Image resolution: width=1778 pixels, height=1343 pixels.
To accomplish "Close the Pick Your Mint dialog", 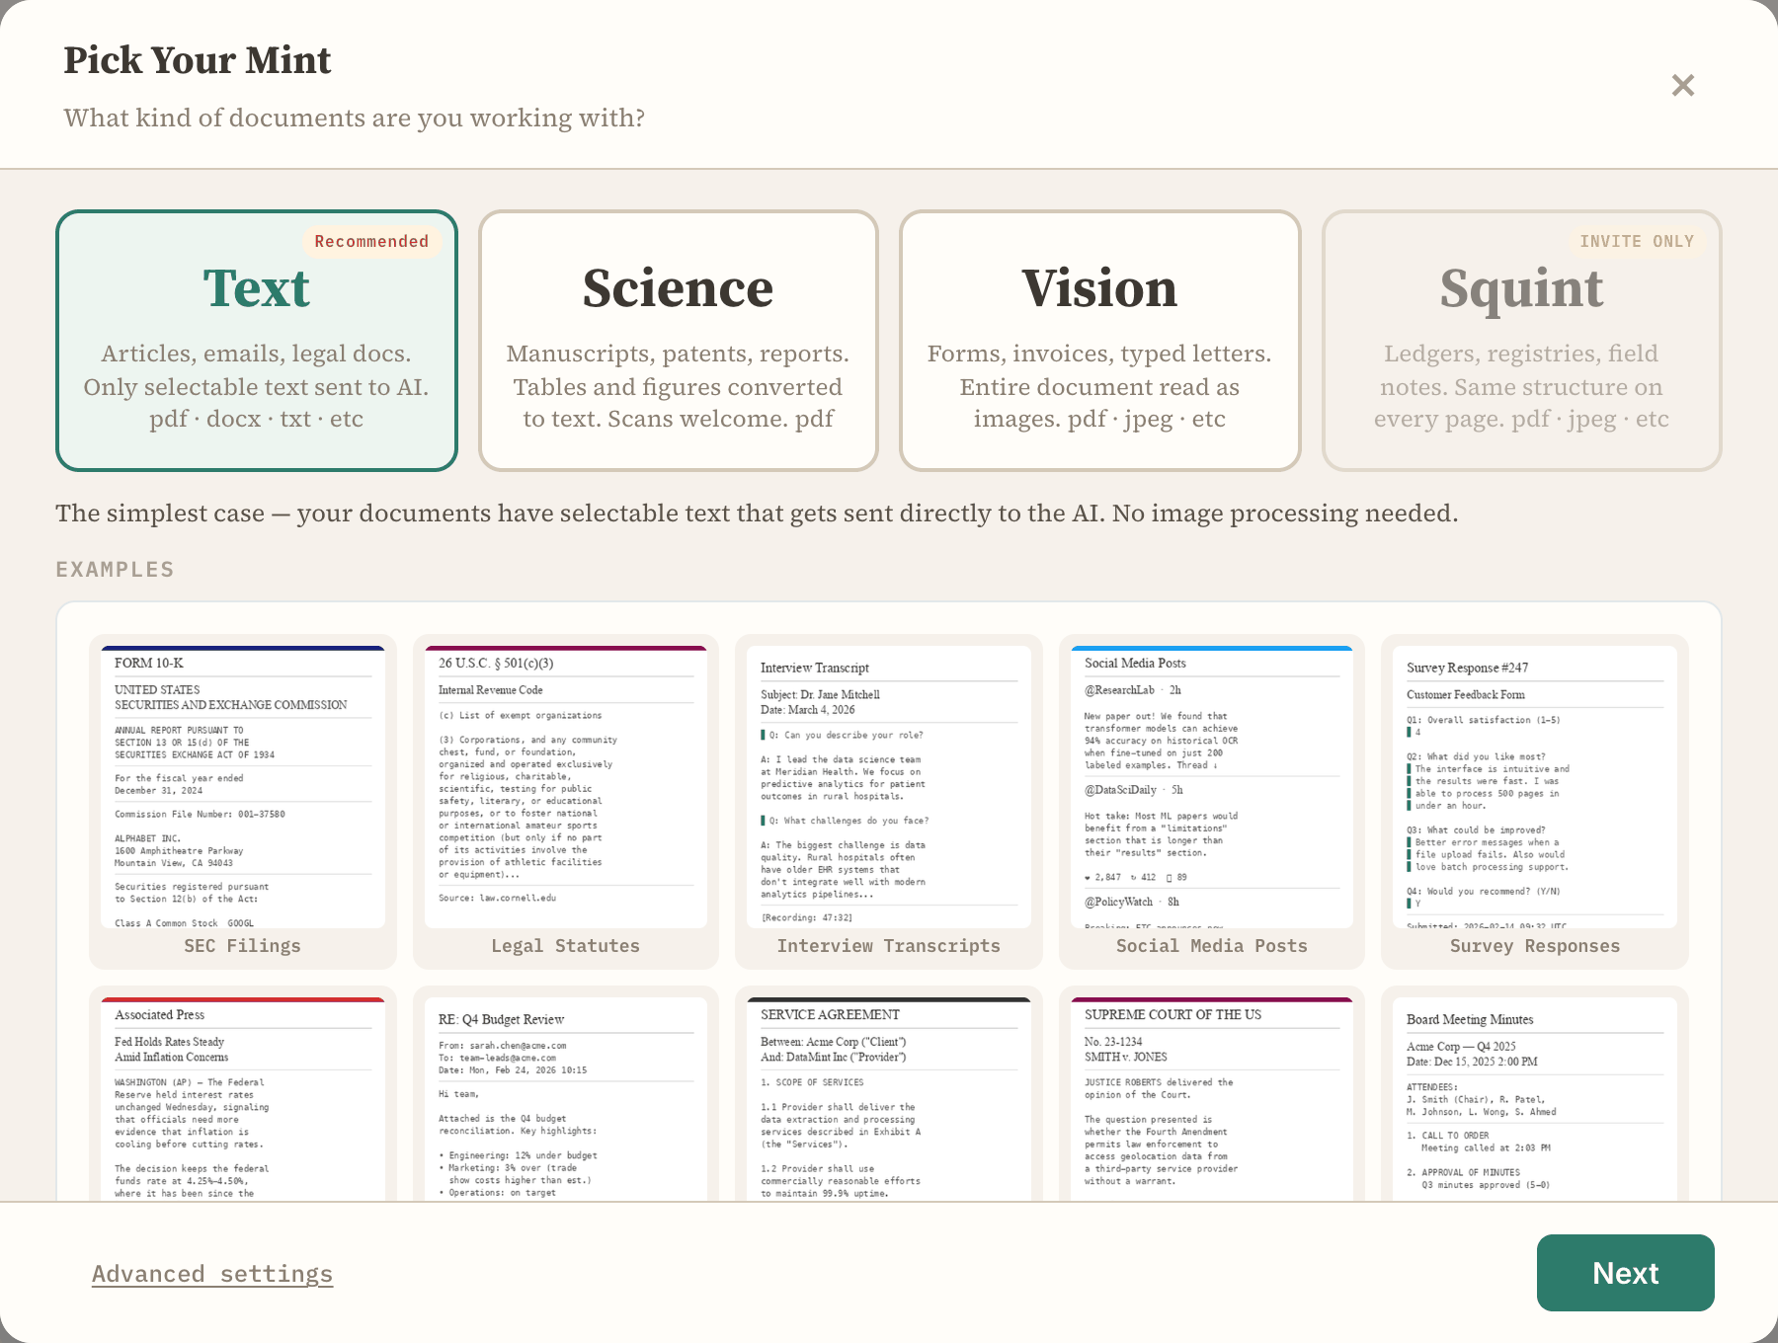I will point(1683,85).
